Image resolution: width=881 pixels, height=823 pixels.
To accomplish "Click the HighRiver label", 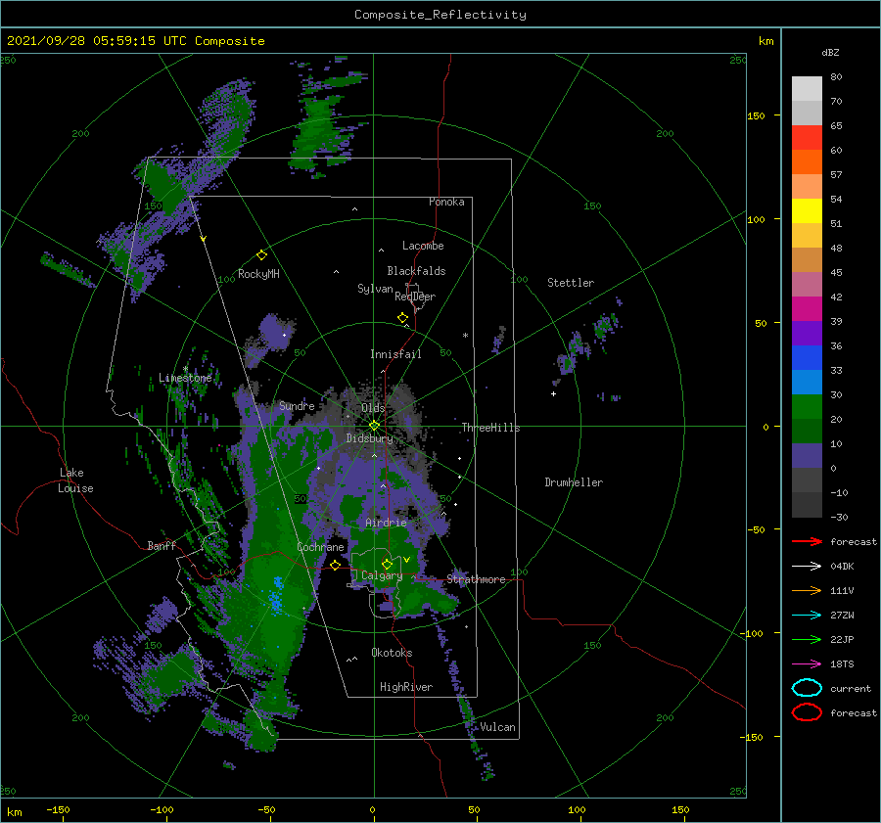I will tap(406, 687).
